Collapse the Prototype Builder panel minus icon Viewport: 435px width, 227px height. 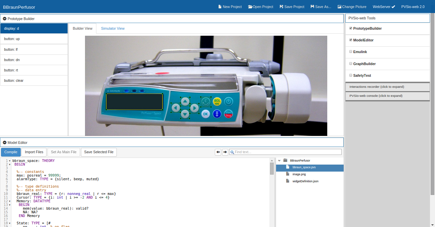click(4, 19)
